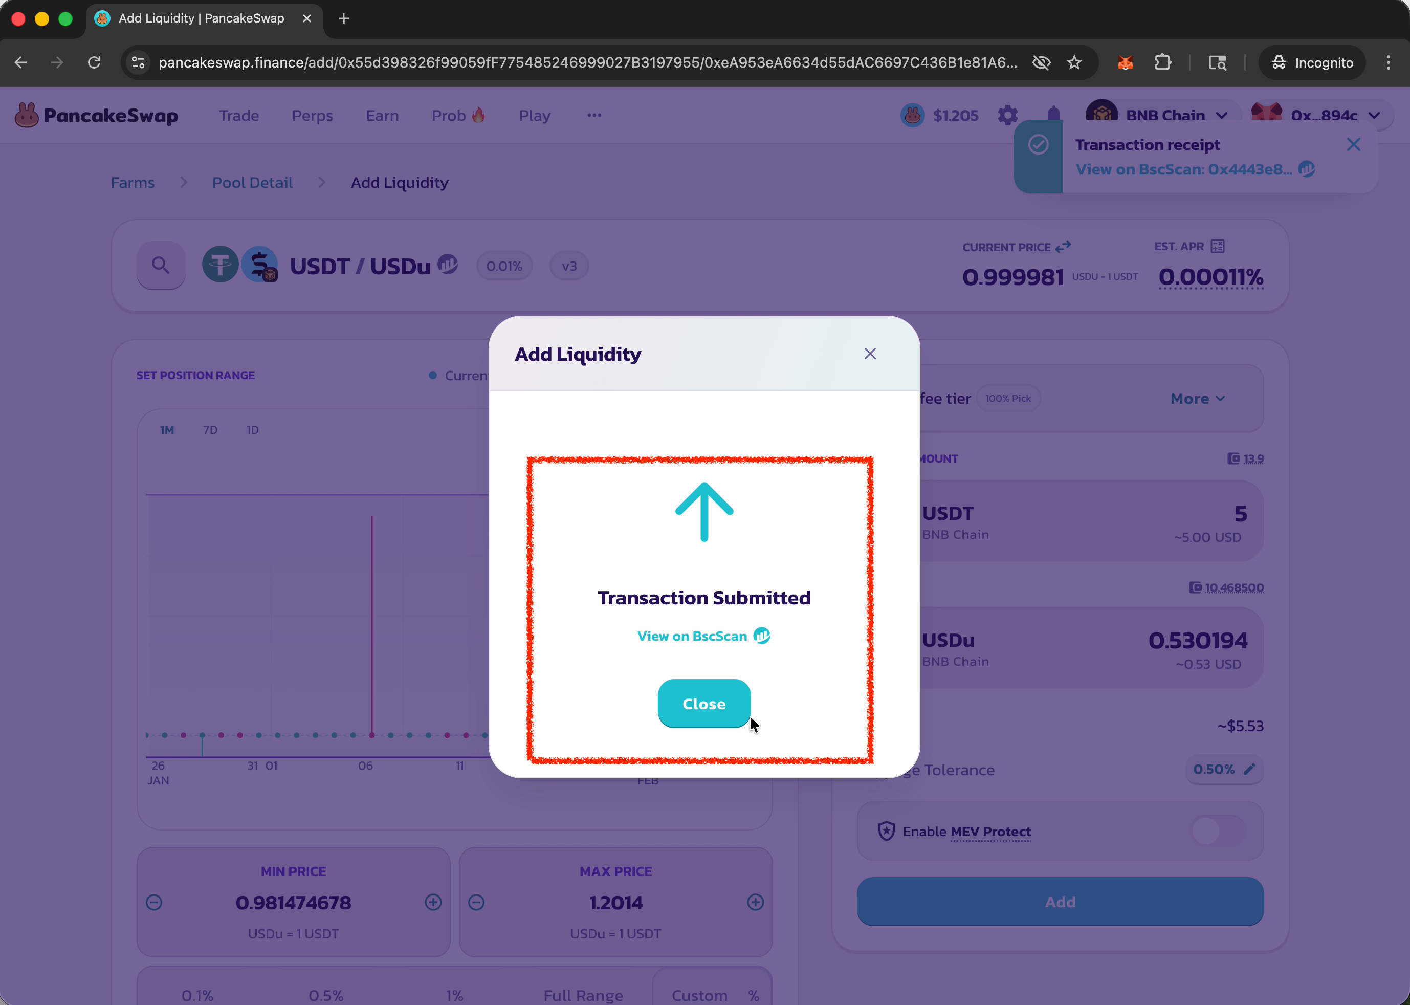This screenshot has width=1410, height=1005.
Task: Select the 7D chart range
Action: [210, 430]
